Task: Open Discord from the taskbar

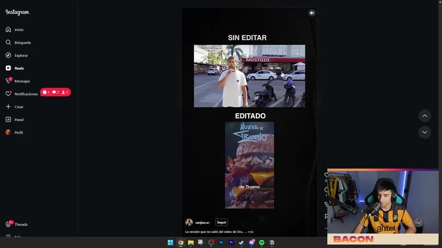Action: click(x=252, y=242)
